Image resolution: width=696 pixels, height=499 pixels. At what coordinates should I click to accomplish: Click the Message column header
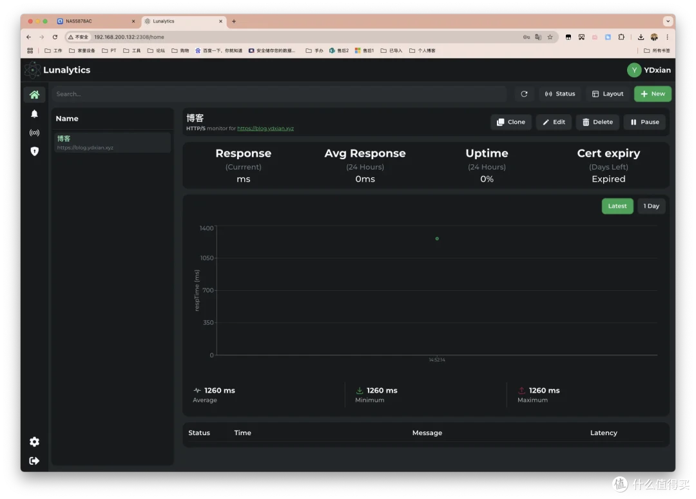pos(427,433)
